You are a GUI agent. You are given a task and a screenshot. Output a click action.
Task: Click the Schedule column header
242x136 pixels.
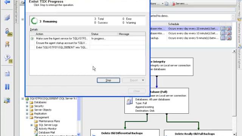tap(193, 24)
